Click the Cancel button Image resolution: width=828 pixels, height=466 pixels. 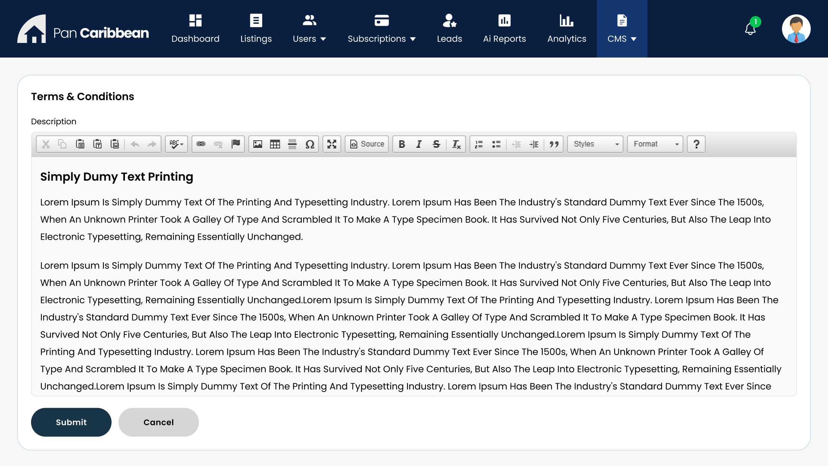(x=159, y=422)
